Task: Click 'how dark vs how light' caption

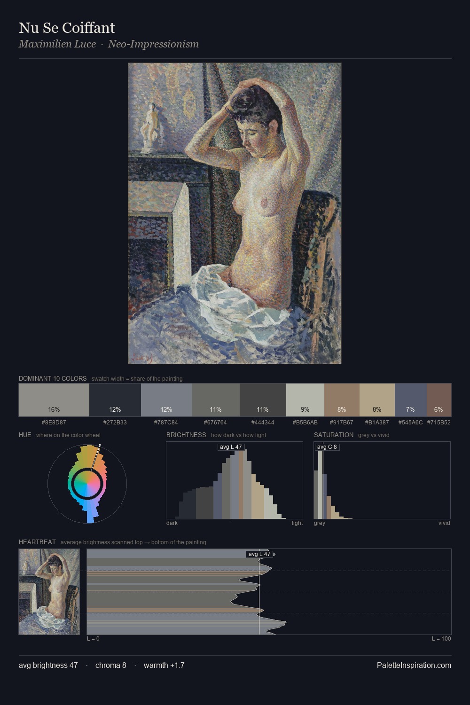Action: tap(239, 435)
